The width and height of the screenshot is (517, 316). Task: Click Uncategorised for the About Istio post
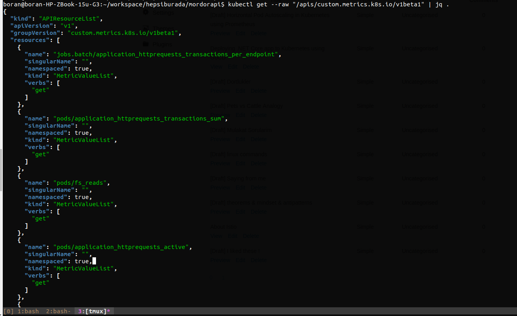pyautogui.click(x=420, y=227)
